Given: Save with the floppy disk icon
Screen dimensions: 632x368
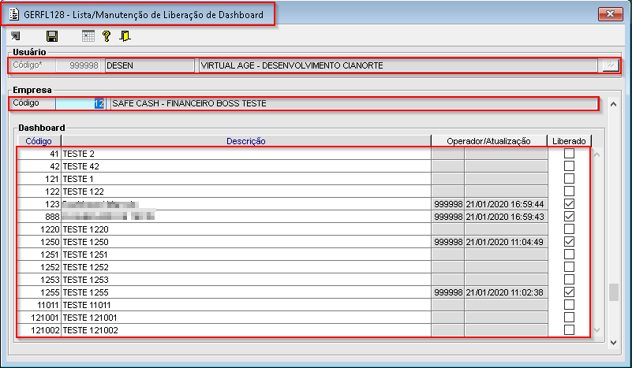Looking at the screenshot, I should coord(52,36).
